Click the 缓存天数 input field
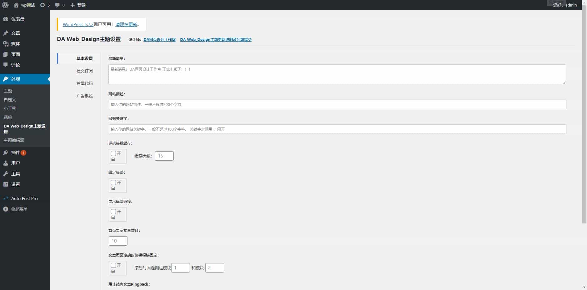Viewport: 587px width, 290px height. [x=164, y=156]
